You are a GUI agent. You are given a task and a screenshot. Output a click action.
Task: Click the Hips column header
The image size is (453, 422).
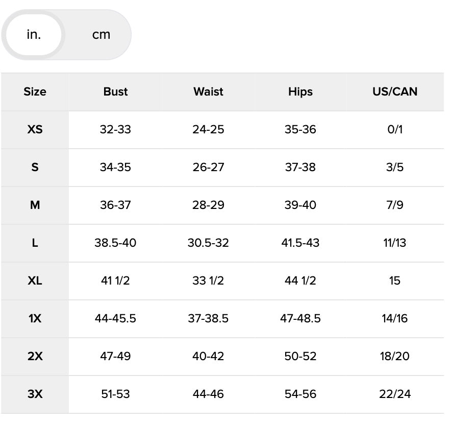click(x=300, y=92)
